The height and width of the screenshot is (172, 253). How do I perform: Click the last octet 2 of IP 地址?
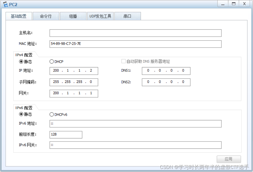[x=91, y=71]
